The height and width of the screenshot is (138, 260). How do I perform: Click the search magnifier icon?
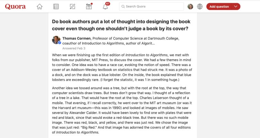pyautogui.click(x=123, y=6)
